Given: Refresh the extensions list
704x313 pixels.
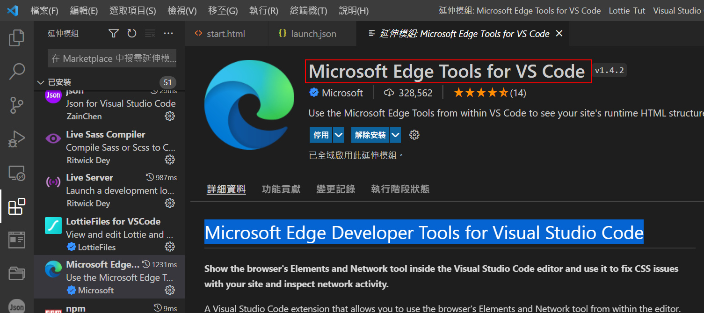Looking at the screenshot, I should tap(132, 33).
